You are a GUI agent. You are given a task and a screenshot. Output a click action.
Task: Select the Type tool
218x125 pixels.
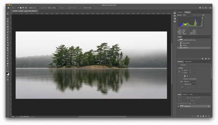(x=8, y=55)
